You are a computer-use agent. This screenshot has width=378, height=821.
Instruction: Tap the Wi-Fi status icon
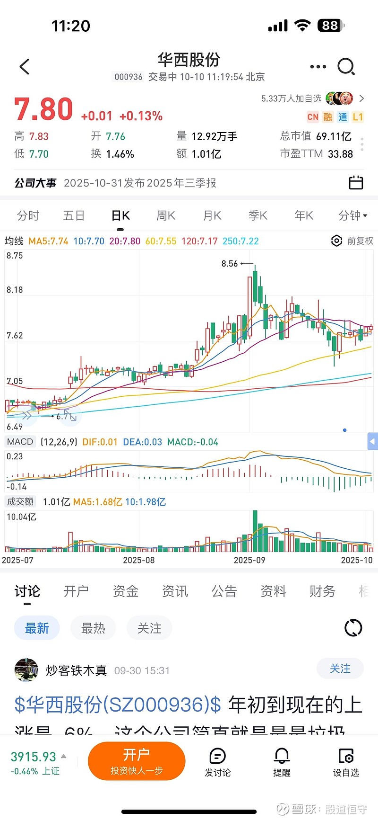[x=302, y=25]
